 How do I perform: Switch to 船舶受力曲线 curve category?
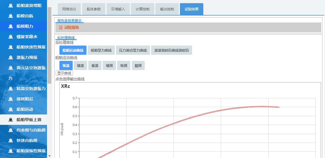pyautogui.click(x=101, y=50)
